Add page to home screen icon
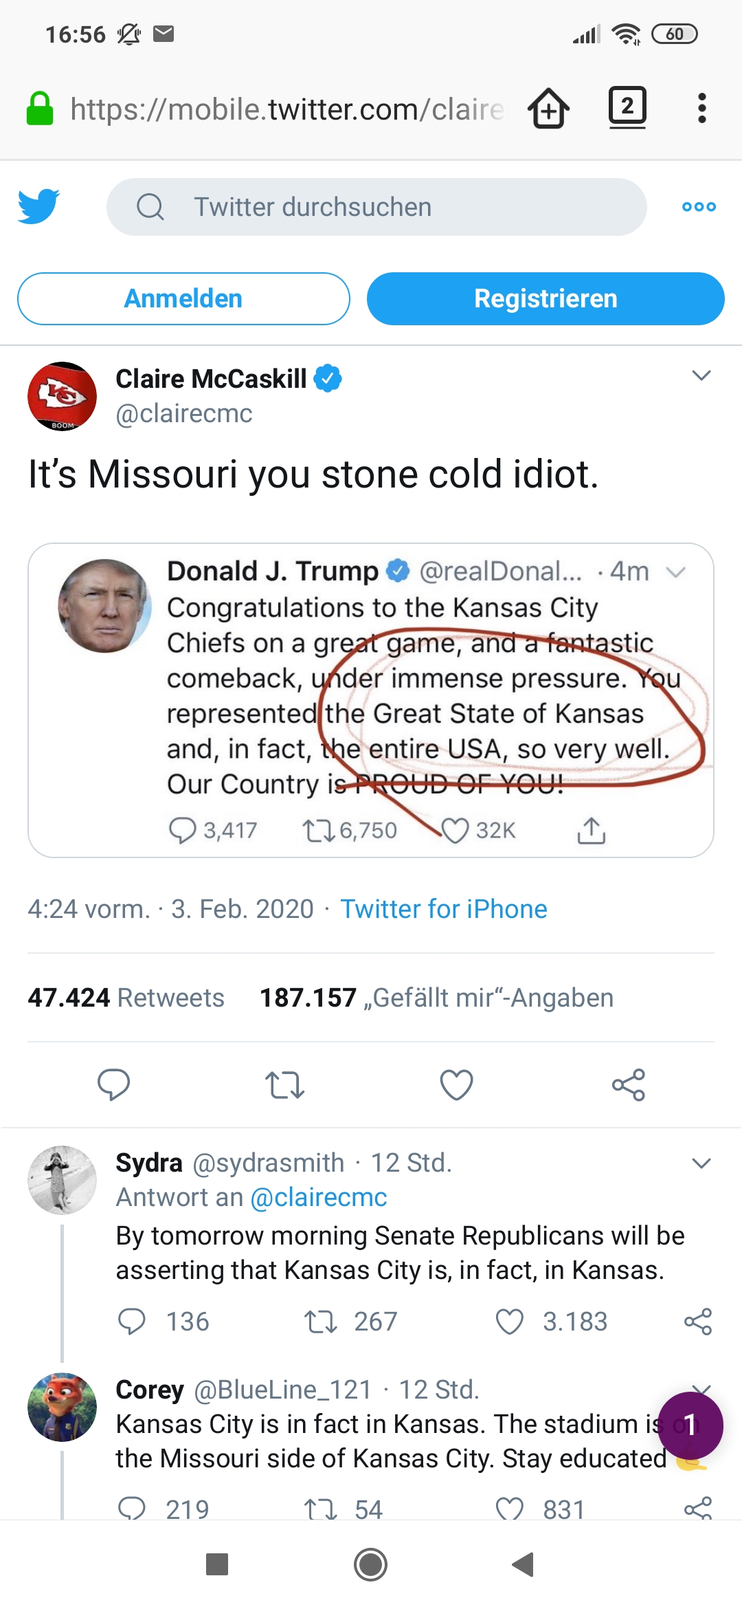 coord(548,109)
